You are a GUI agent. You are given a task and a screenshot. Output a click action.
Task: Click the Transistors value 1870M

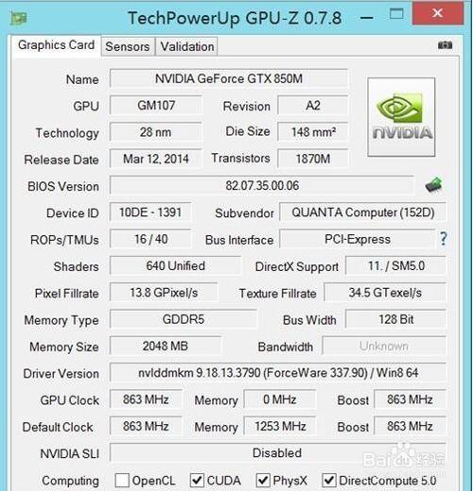click(x=313, y=159)
